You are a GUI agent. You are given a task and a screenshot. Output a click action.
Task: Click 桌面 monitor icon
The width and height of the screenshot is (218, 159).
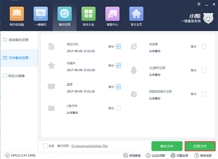coord(51,87)
